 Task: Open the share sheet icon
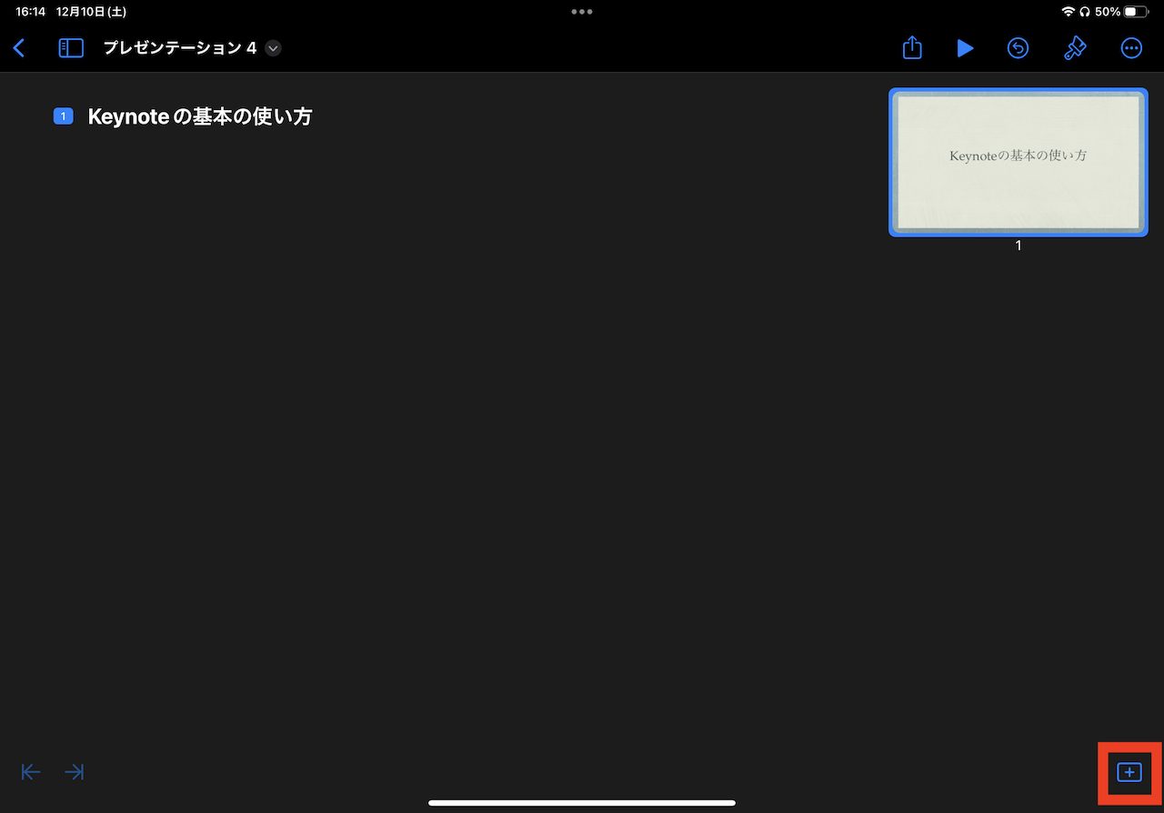click(912, 48)
